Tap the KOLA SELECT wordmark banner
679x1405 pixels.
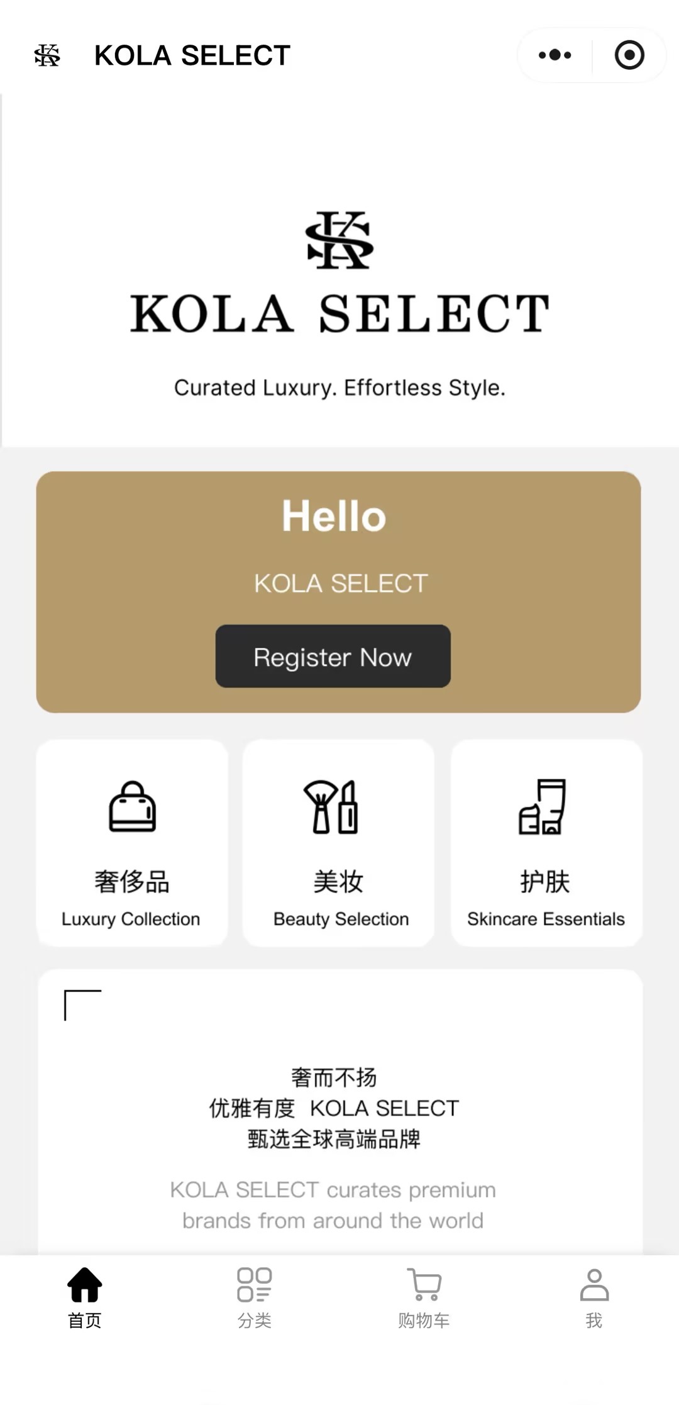(x=339, y=313)
